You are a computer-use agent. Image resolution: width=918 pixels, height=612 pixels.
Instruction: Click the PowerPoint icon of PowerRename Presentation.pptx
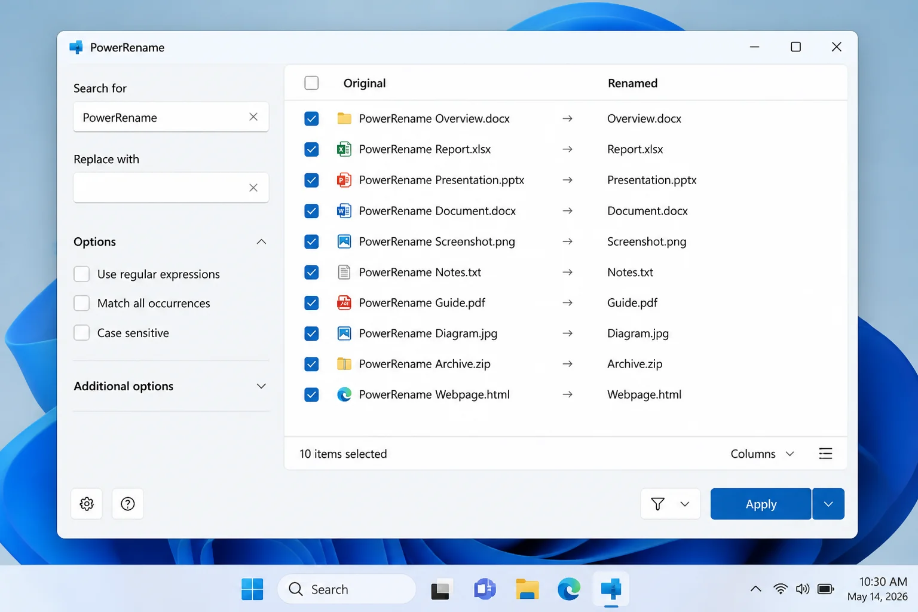point(344,180)
